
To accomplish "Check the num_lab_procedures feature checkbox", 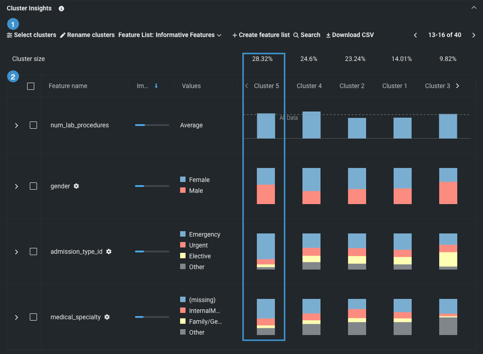I will coord(33,125).
